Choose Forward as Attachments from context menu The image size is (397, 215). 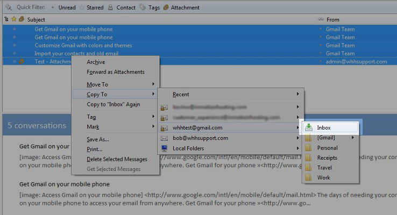point(115,72)
